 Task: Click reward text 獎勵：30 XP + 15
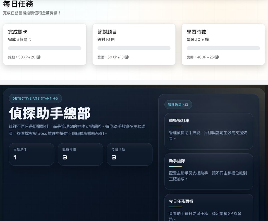[111, 57]
